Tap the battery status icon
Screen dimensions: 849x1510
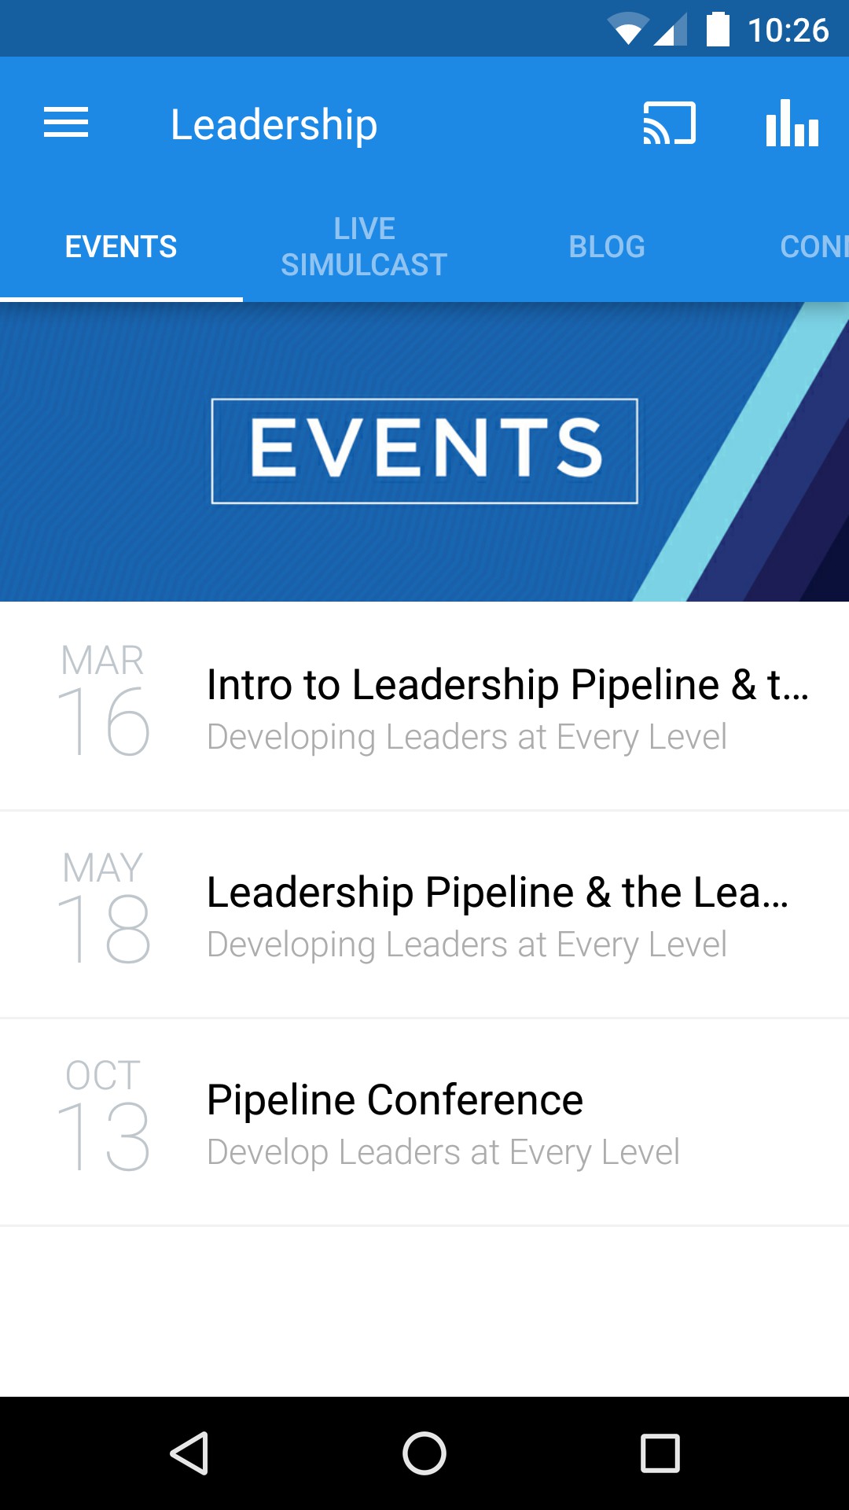[x=718, y=30]
